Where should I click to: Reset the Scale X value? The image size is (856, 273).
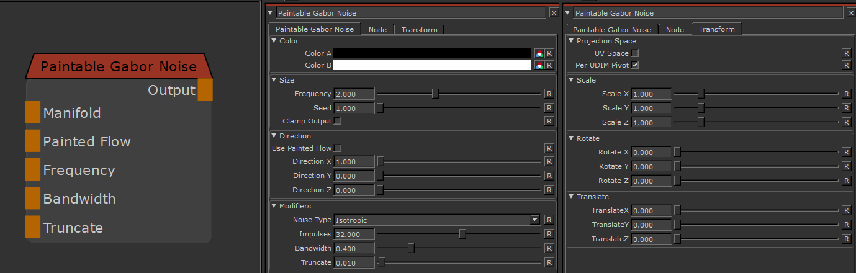(x=846, y=94)
